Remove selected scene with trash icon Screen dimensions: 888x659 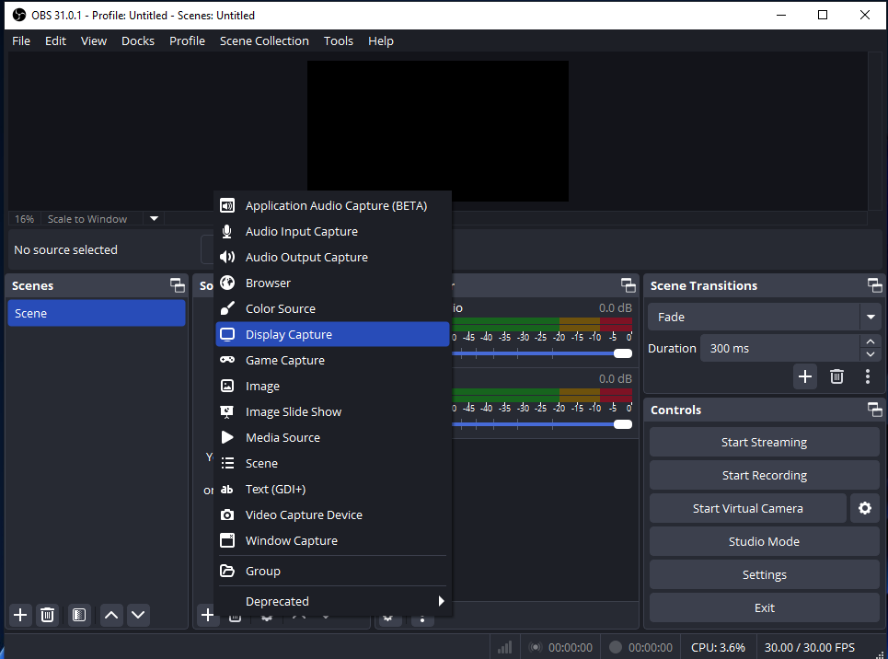point(48,615)
